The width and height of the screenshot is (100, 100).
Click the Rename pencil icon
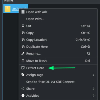[x=23, y=53]
